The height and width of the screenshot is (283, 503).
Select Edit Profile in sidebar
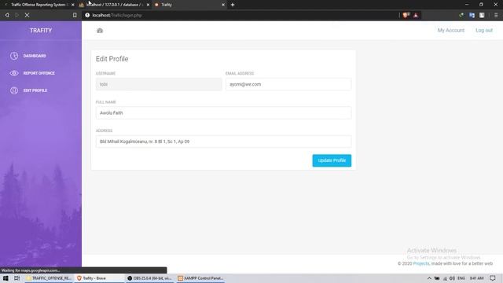click(28, 90)
